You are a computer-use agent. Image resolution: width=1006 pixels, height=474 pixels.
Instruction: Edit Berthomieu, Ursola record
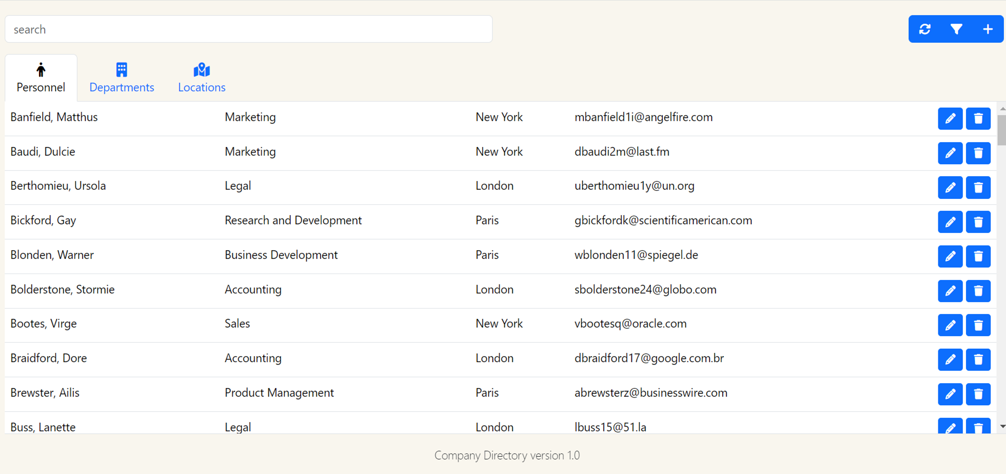950,188
